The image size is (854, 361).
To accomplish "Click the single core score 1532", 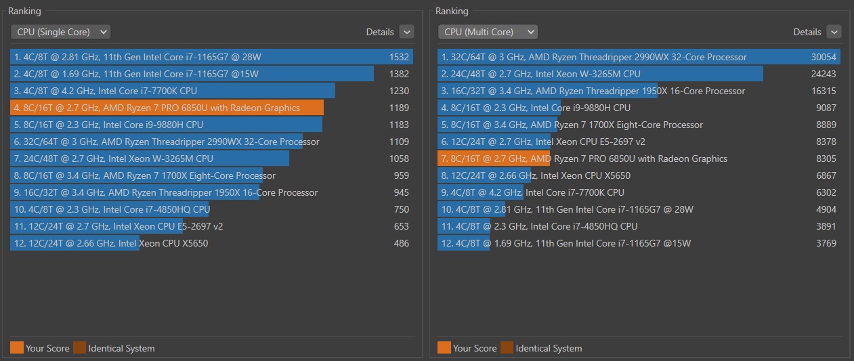I will point(399,57).
